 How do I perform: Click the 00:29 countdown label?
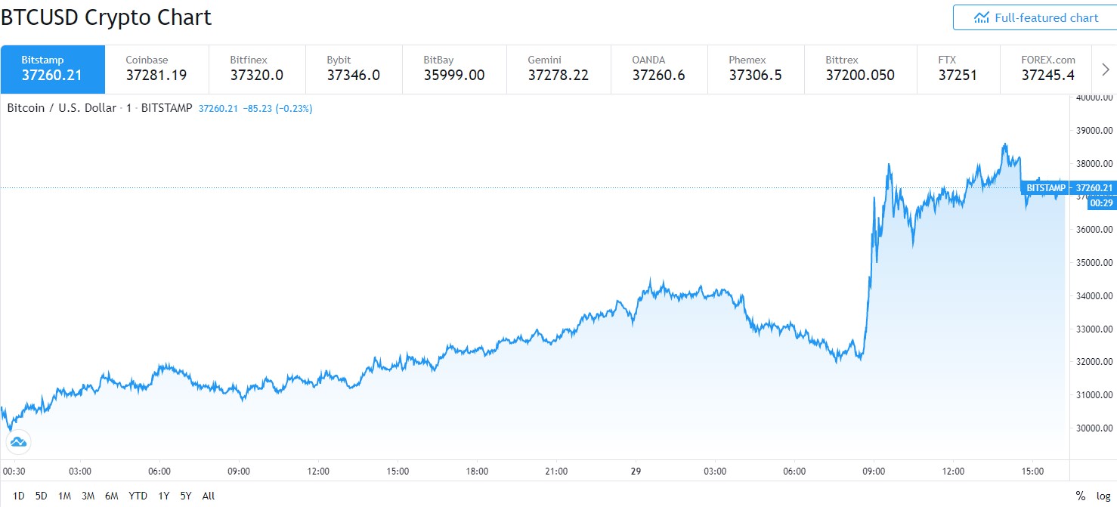[1103, 202]
